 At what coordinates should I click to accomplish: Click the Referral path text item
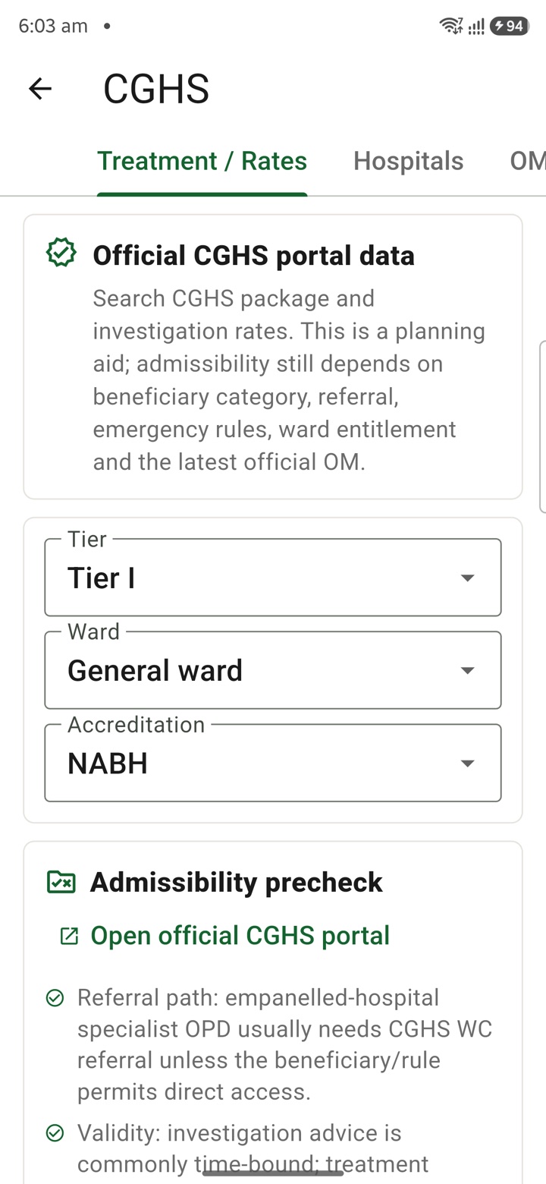(x=284, y=1044)
